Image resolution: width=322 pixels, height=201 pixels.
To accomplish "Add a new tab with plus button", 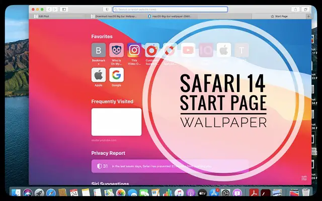I will point(308,16).
